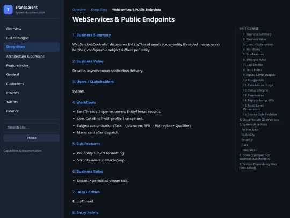Click the 4. Workflows heading

84,102
